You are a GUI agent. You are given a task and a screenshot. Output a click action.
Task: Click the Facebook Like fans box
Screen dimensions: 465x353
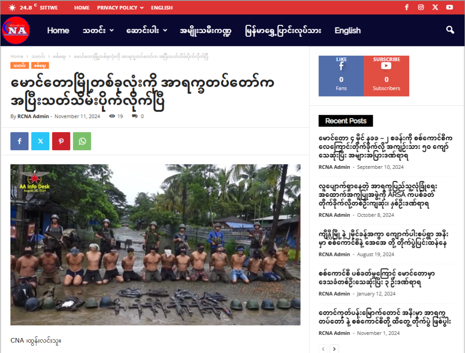tap(341, 76)
